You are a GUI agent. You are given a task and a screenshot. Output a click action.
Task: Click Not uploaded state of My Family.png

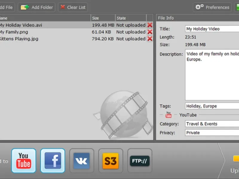point(131,32)
